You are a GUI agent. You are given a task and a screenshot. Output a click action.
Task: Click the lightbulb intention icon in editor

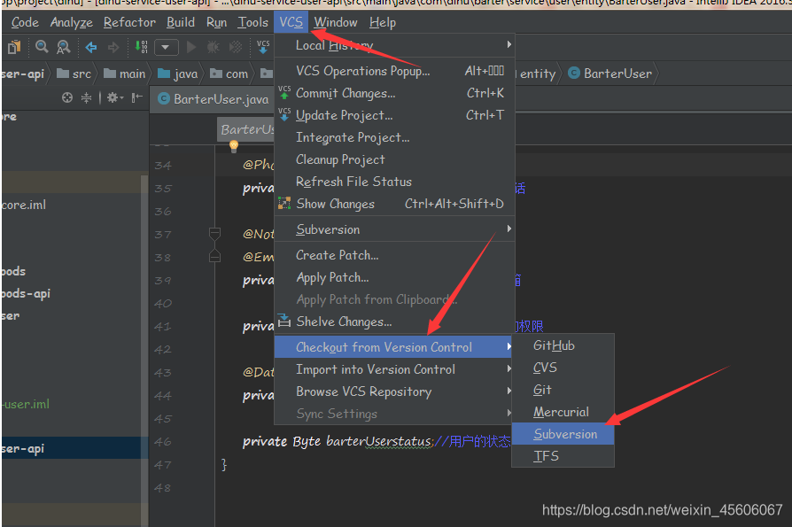click(x=234, y=146)
